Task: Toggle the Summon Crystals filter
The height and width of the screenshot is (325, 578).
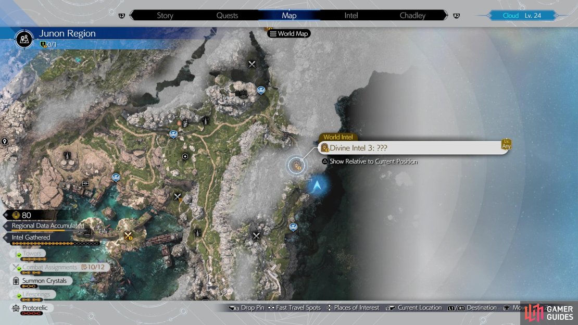Action: click(x=41, y=281)
